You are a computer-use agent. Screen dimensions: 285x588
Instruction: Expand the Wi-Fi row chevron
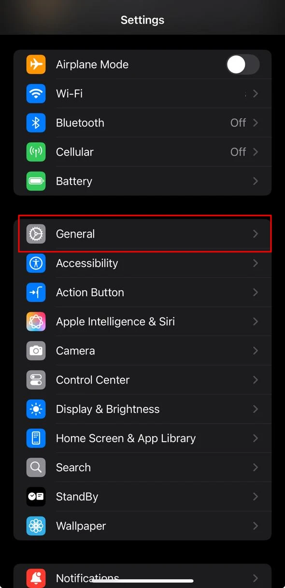coord(256,93)
